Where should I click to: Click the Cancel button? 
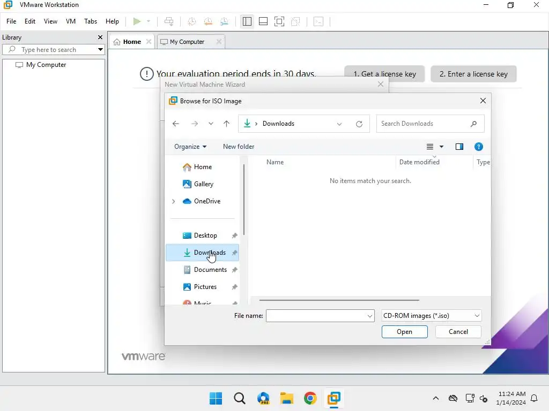coord(458,332)
